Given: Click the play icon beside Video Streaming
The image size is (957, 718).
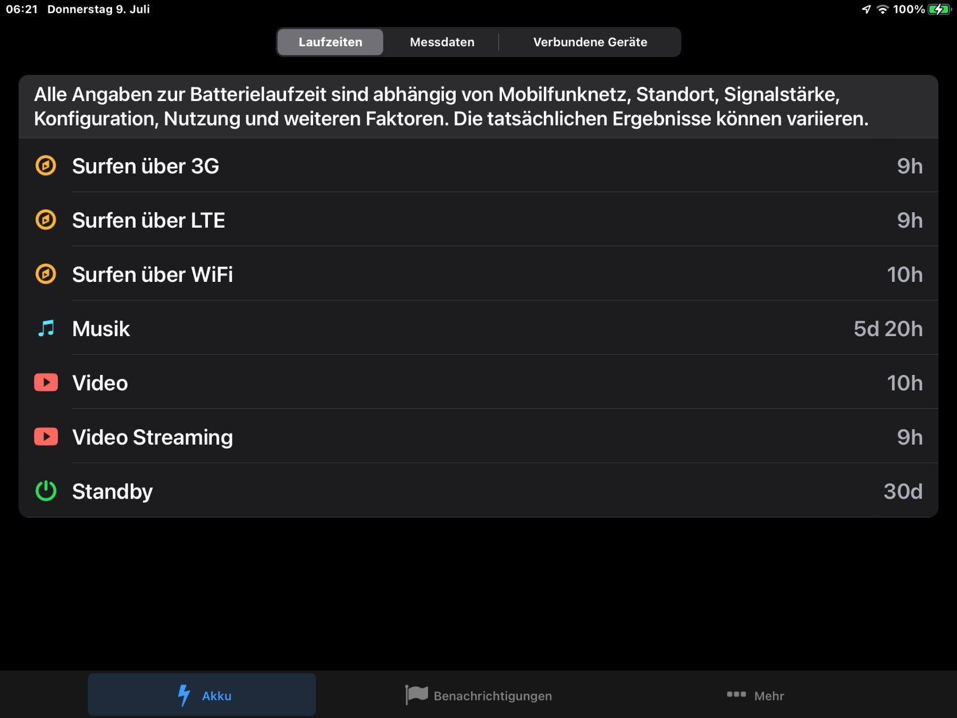Looking at the screenshot, I should coord(46,437).
